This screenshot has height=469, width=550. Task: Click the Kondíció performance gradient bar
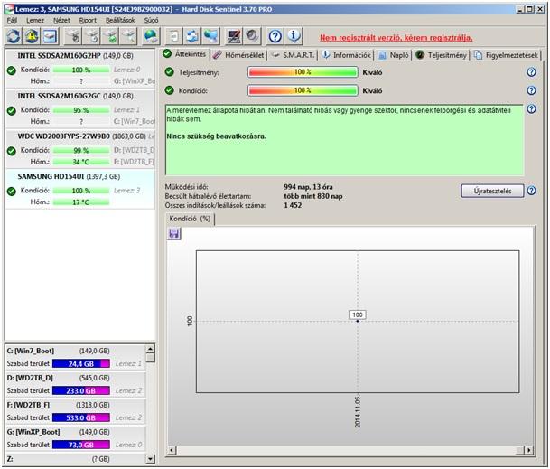click(302, 90)
